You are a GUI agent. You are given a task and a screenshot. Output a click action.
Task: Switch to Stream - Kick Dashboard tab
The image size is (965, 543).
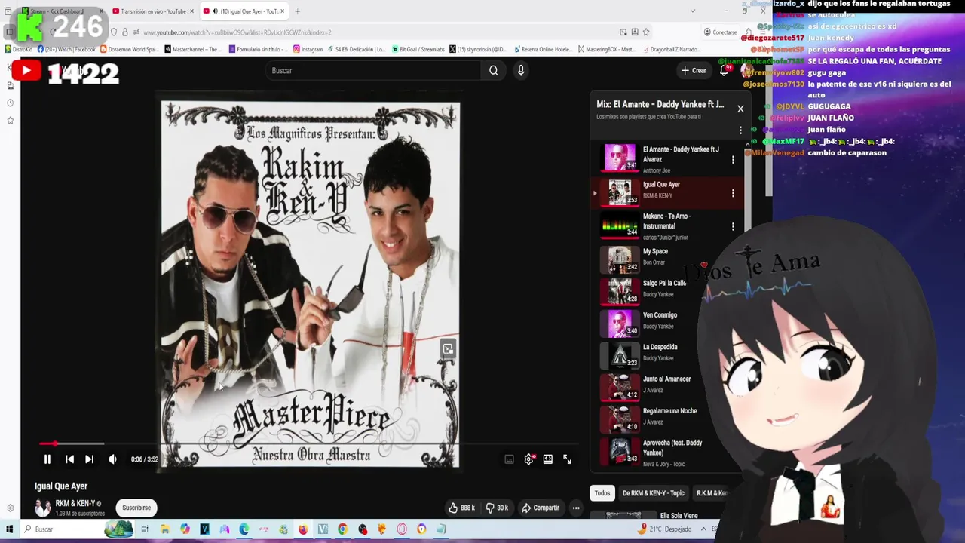pos(60,11)
